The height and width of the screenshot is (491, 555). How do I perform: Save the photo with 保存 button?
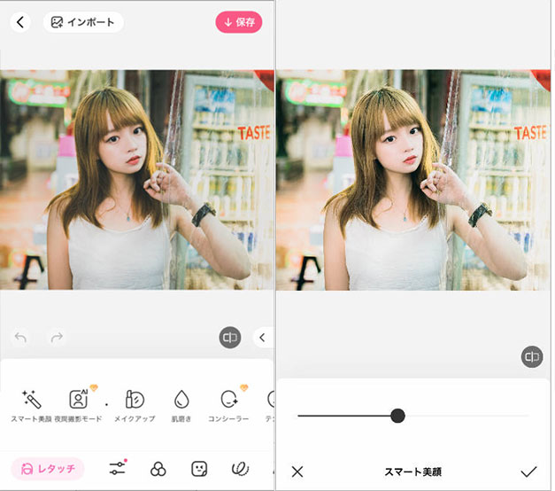pos(239,22)
